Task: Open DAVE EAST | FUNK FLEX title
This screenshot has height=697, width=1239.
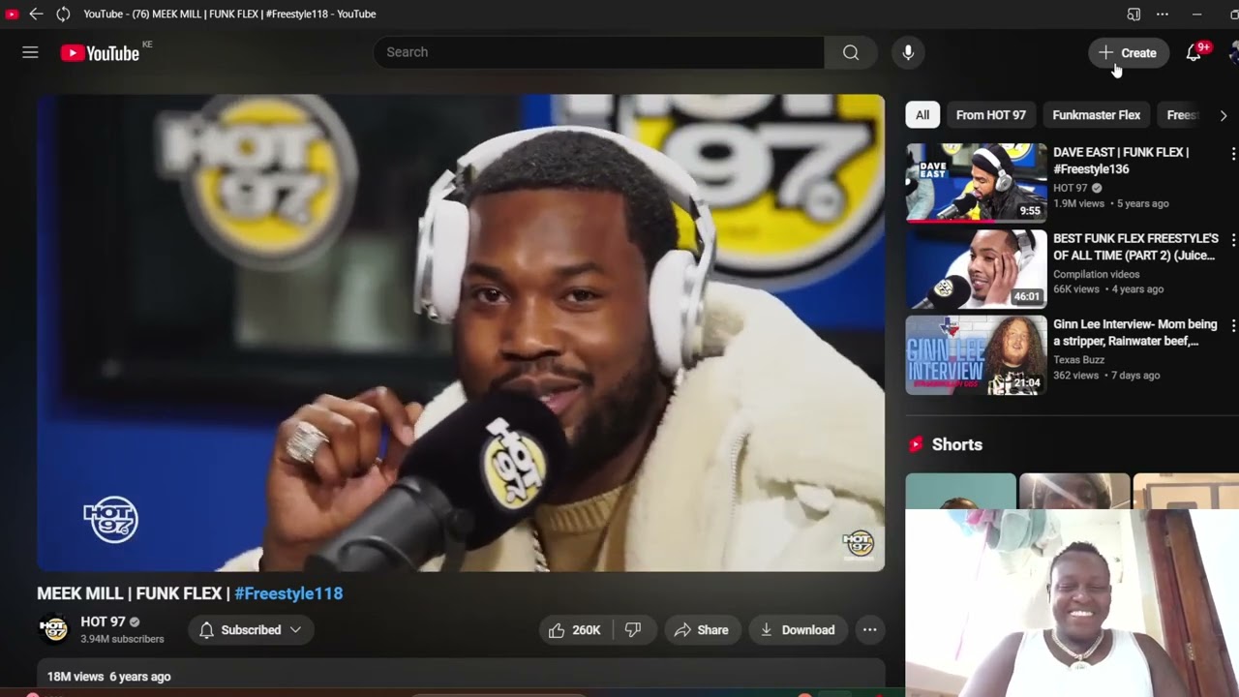Action: click(1121, 161)
